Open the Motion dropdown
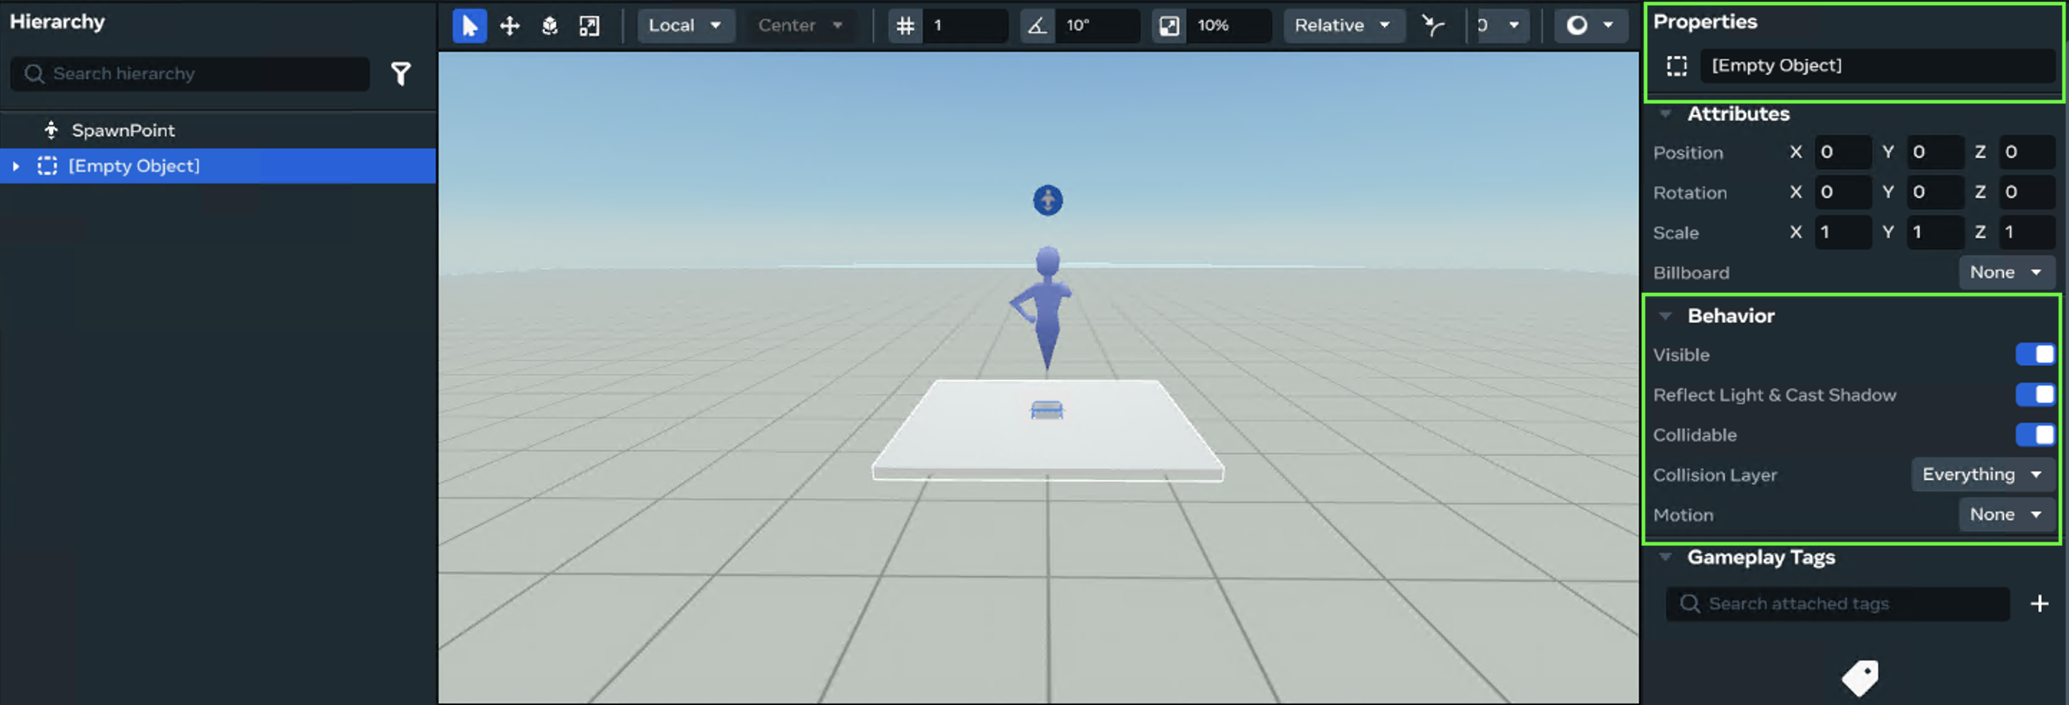2069x705 pixels. [2005, 514]
